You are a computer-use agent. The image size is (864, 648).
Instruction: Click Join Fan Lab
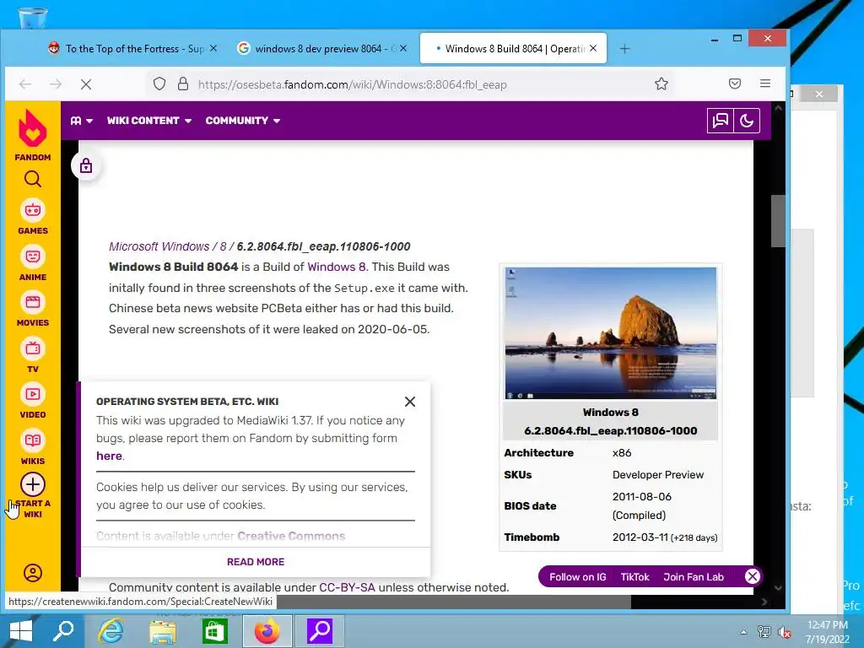(694, 577)
